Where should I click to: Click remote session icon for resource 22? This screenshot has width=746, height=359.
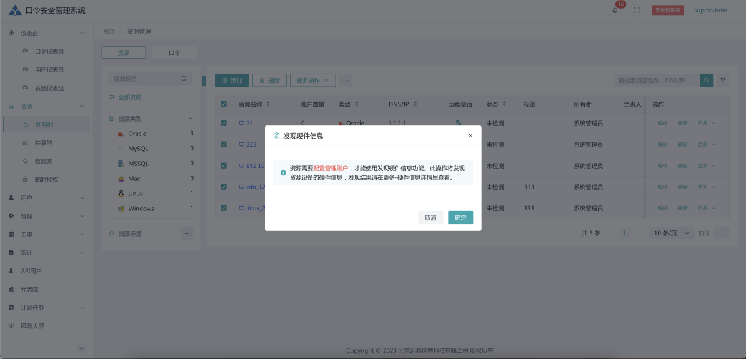[459, 124]
